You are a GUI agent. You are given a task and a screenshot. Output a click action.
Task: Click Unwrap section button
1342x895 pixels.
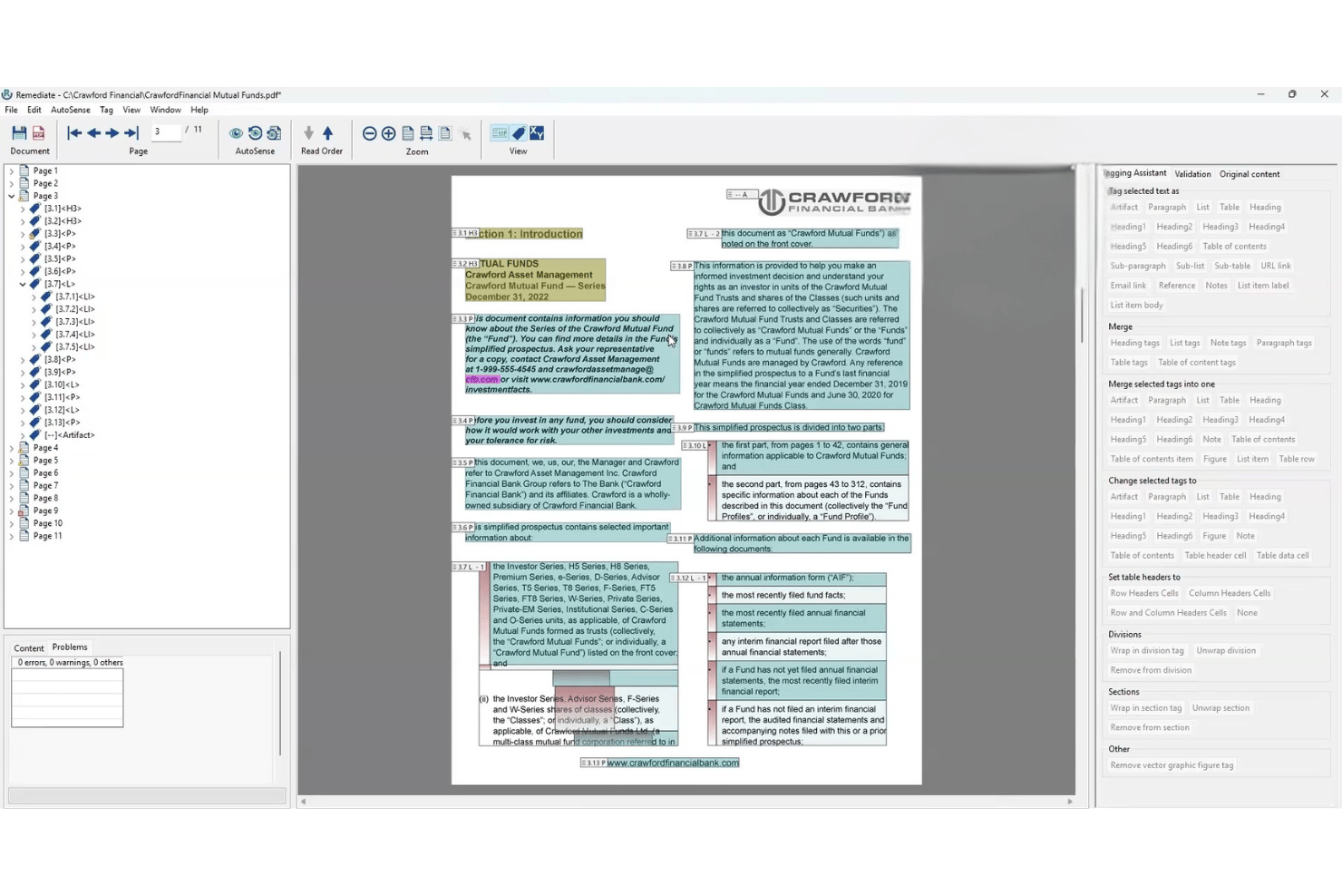(x=1220, y=708)
